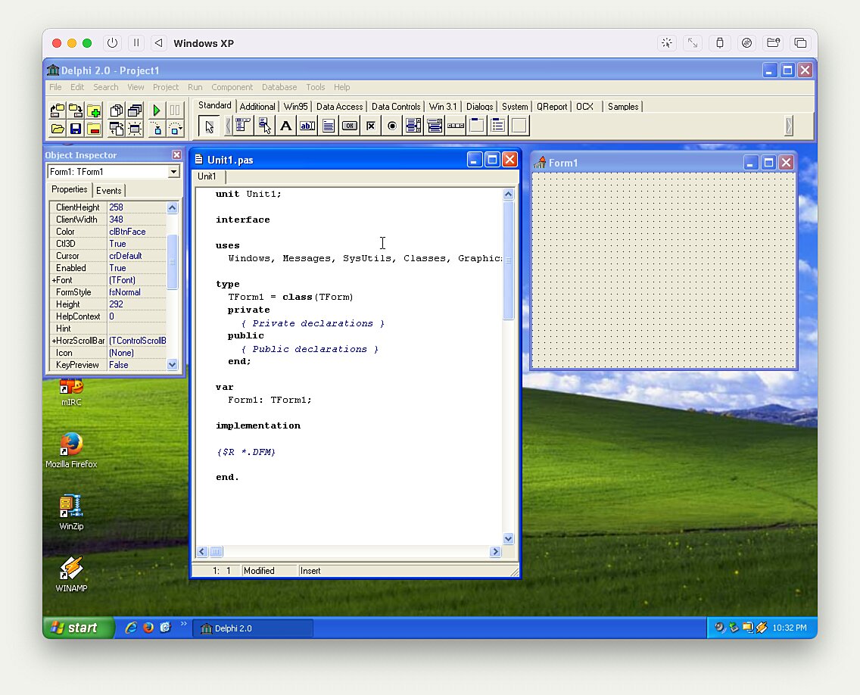Click the WinZip desktop shortcut
This screenshot has height=695, width=860.
click(x=71, y=513)
